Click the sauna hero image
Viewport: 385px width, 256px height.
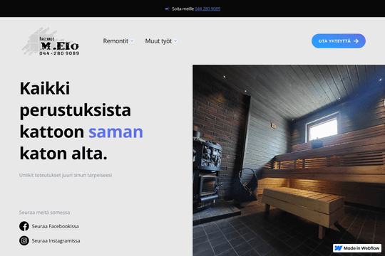pyautogui.click(x=289, y=160)
